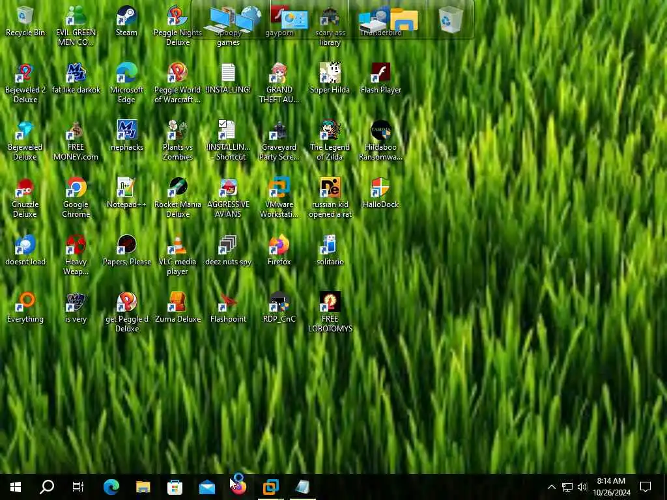
Task: Select VMware Workstati... desktop shortcut
Action: point(279,198)
